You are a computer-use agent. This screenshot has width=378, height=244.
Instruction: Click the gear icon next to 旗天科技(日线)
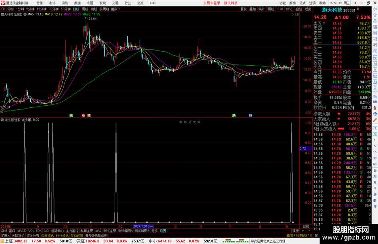tap(25, 14)
